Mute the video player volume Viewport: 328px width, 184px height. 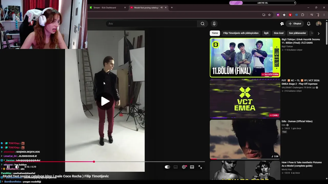click(17, 167)
